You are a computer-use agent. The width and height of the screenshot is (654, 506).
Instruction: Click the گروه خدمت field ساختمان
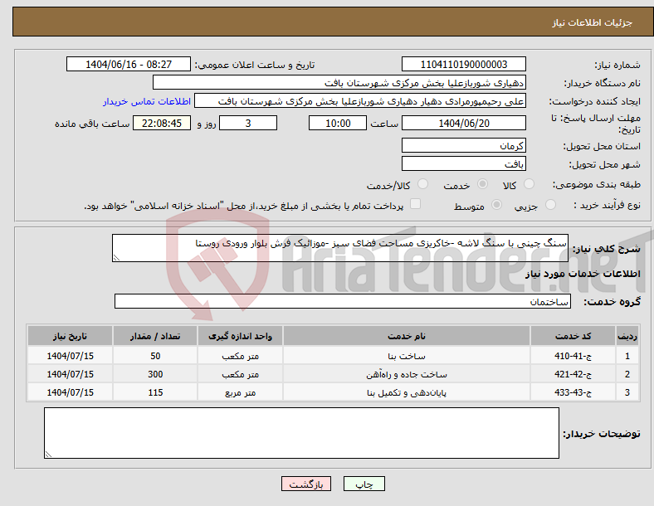coord(343,301)
